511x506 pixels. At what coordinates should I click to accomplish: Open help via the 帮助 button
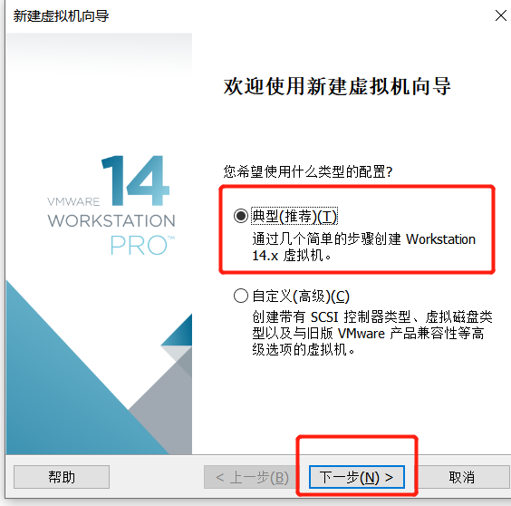(62, 477)
